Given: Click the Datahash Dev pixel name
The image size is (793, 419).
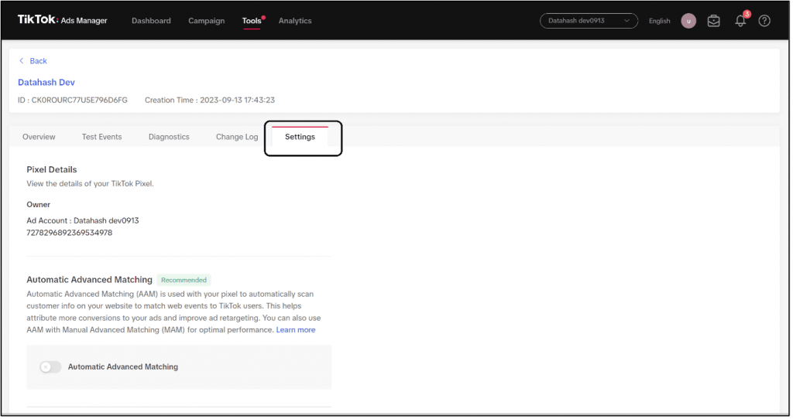Looking at the screenshot, I should tap(46, 82).
